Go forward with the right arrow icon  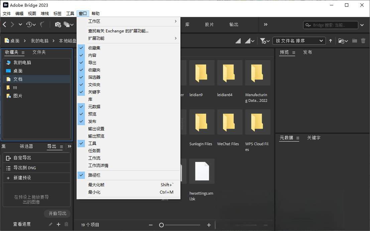(12, 24)
